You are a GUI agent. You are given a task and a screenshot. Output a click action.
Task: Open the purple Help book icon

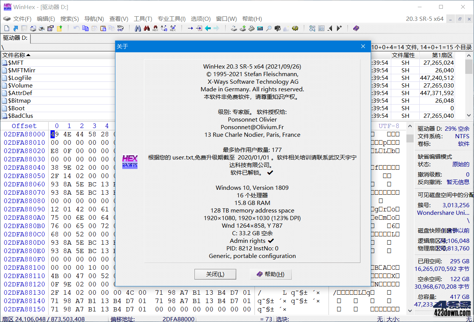click(x=356, y=28)
